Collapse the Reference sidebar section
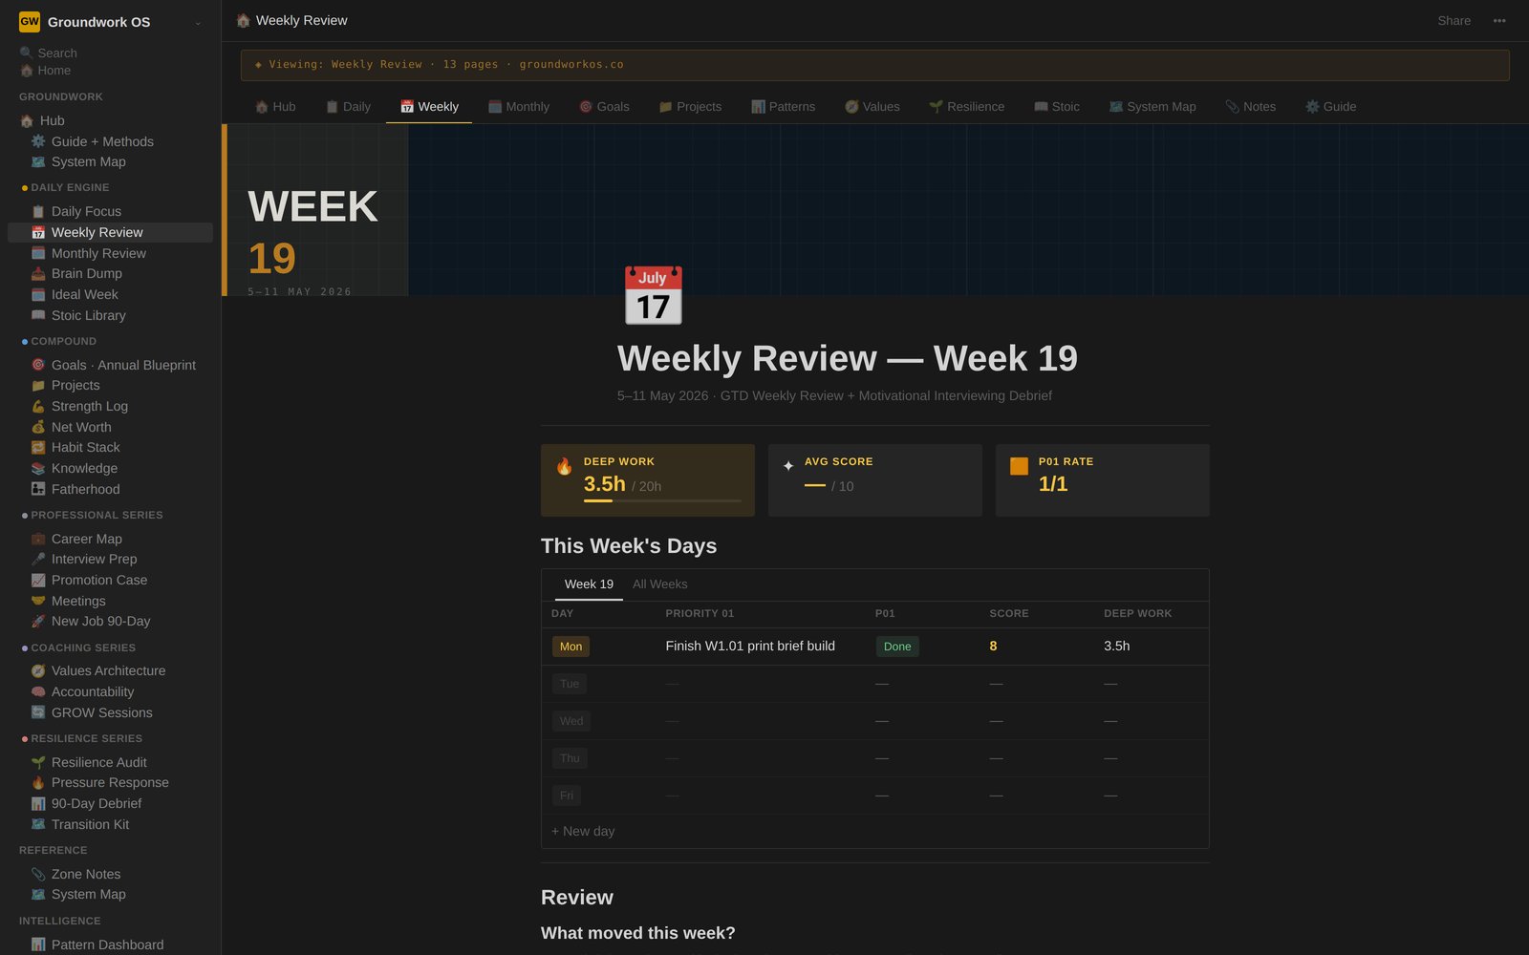Viewport: 1529px width, 955px height. click(54, 850)
